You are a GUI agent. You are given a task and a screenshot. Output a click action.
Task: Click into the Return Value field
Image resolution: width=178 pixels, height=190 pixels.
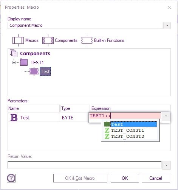(x=85, y=165)
